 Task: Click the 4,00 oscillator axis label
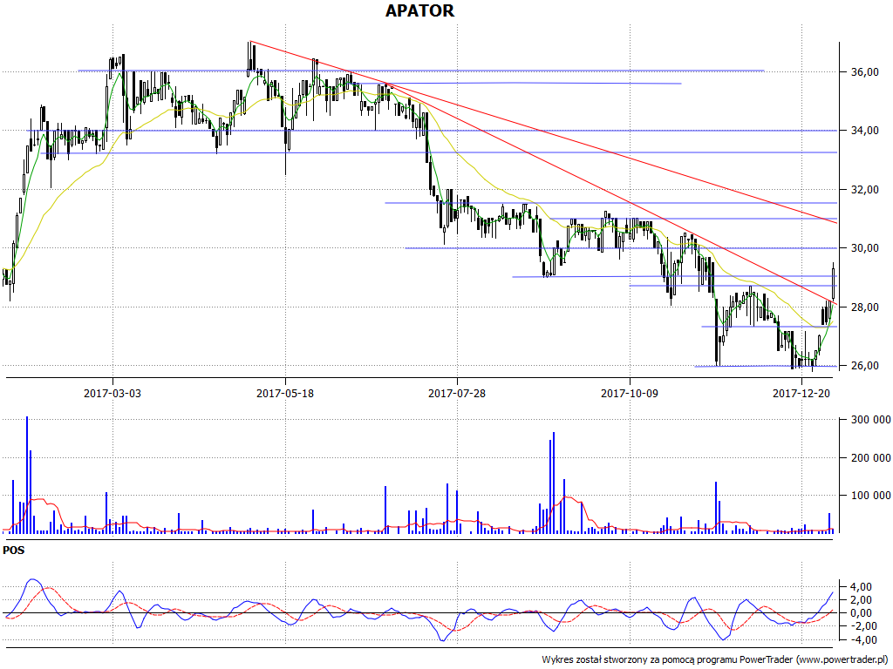click(x=861, y=586)
